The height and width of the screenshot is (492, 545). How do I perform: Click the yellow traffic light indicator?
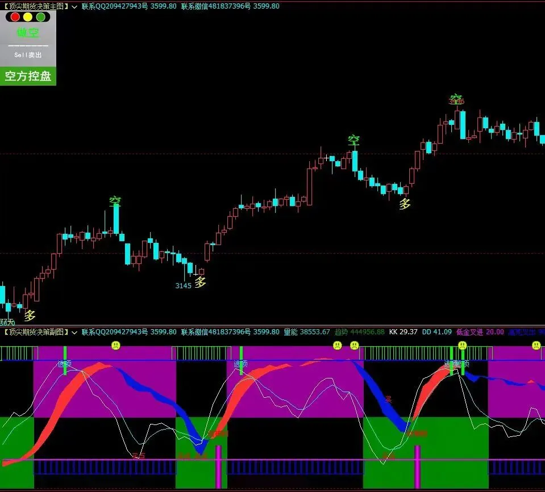[x=28, y=17]
